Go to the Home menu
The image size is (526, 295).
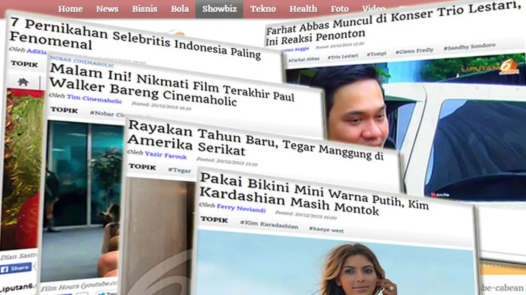click(x=70, y=9)
